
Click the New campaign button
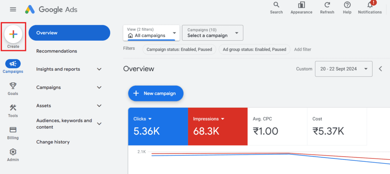tap(156, 93)
